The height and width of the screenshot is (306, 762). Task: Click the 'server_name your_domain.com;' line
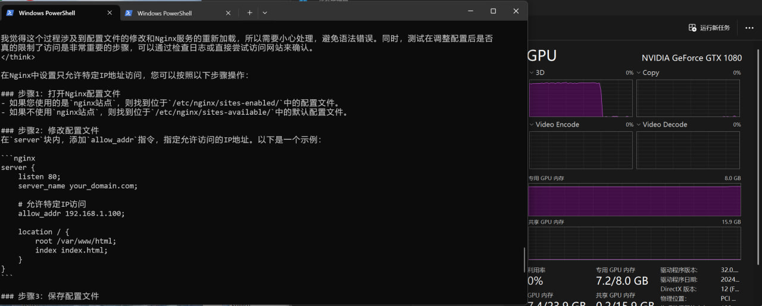tap(78, 186)
